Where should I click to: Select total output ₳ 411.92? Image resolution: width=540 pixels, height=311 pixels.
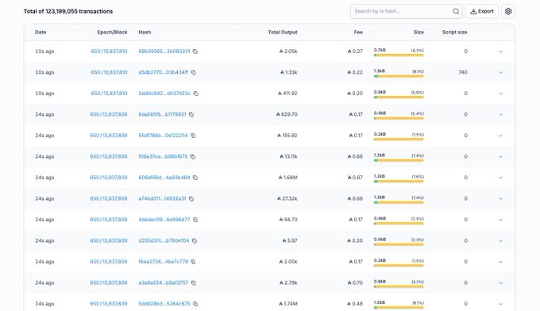(287, 94)
